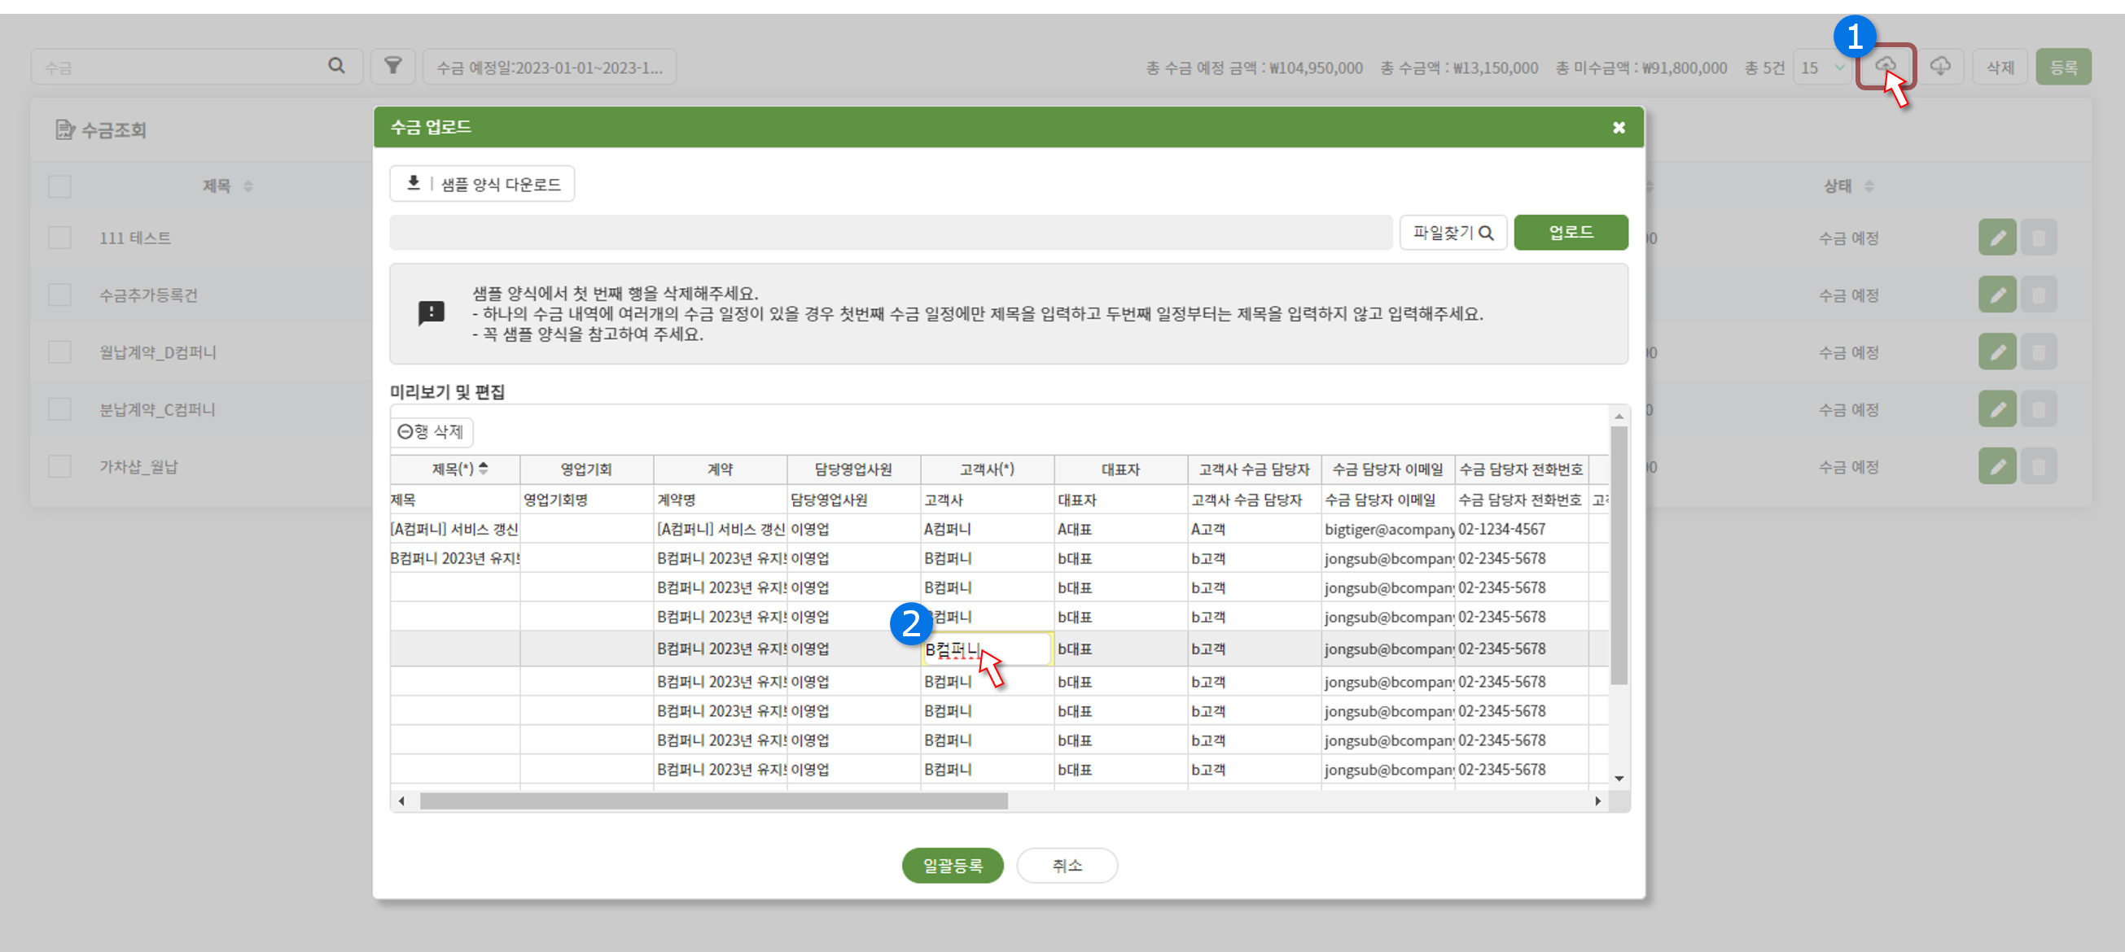Screen dimensions: 2125x952
Task: Click the A고객 cell
Action: point(1255,529)
